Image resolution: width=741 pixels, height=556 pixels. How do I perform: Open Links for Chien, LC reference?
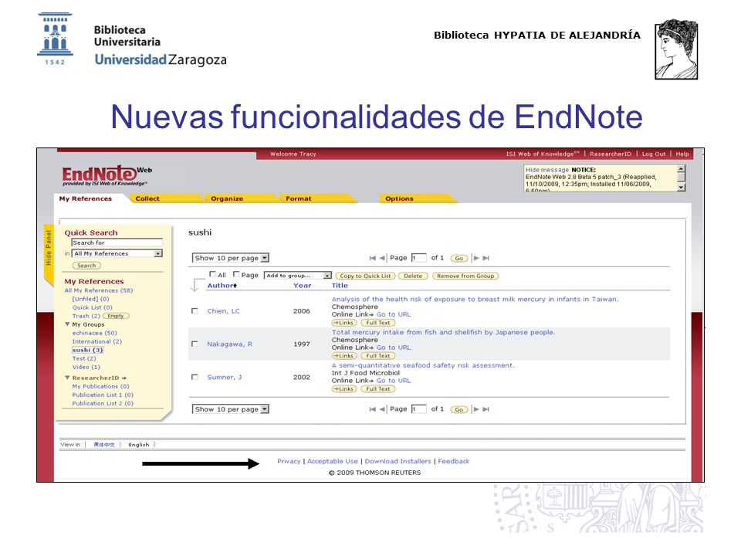point(344,323)
